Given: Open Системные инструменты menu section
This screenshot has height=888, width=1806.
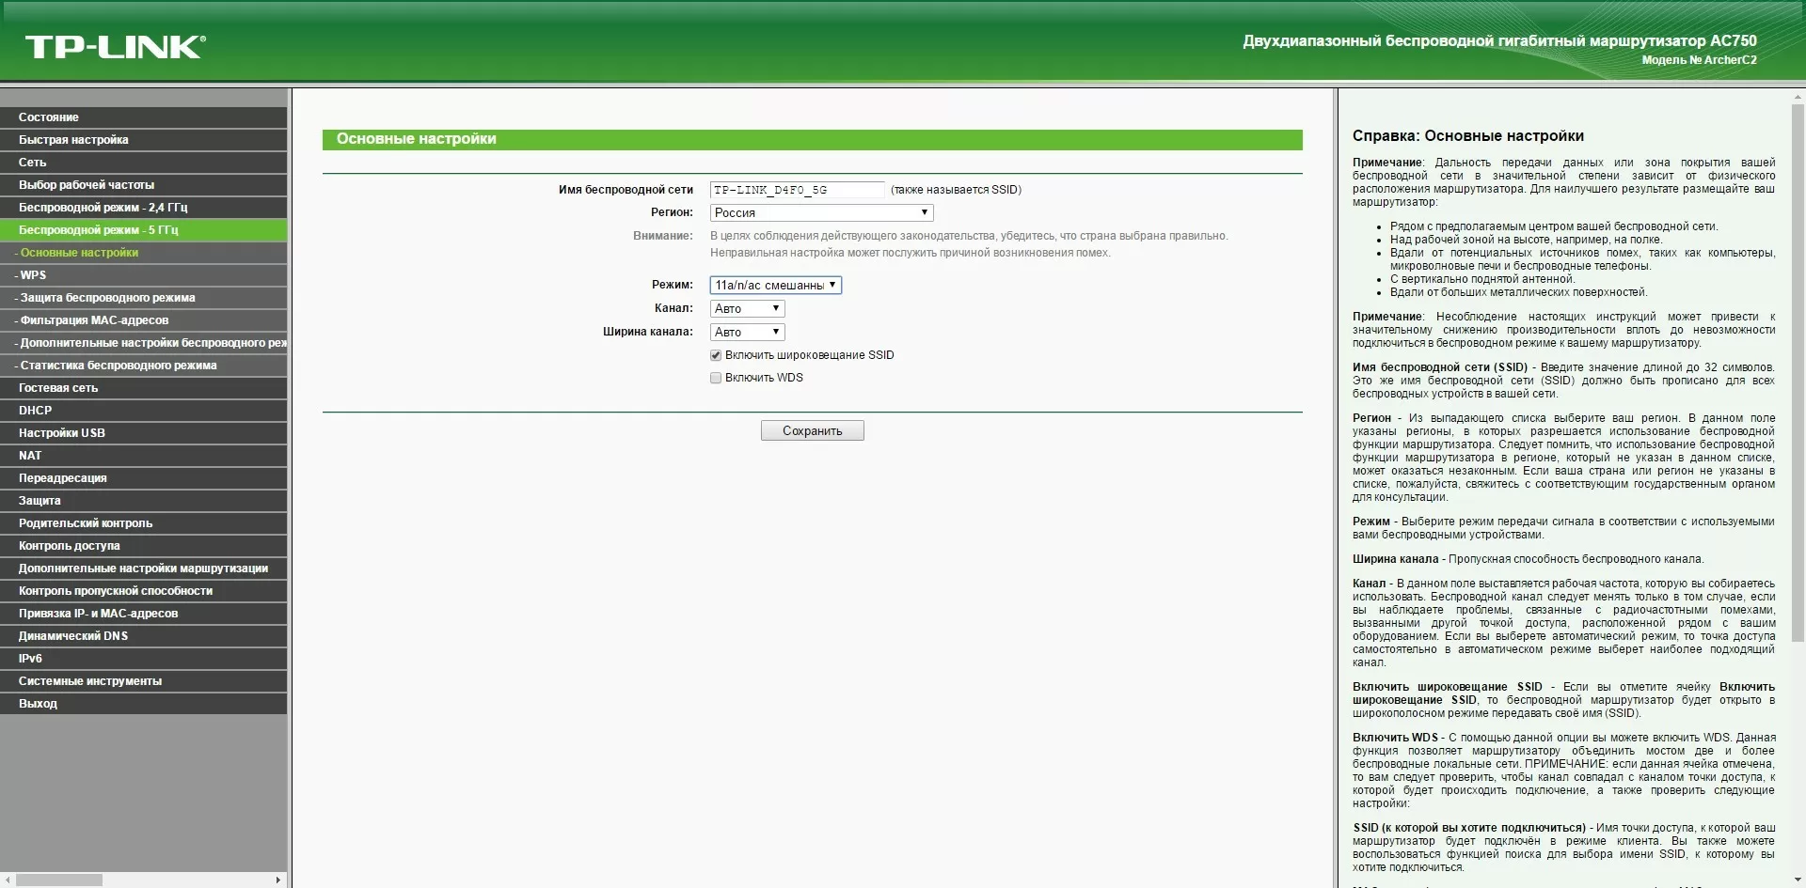Looking at the screenshot, I should (x=143, y=681).
